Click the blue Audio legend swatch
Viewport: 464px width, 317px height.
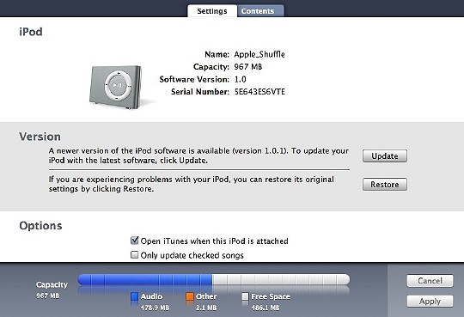point(134,296)
